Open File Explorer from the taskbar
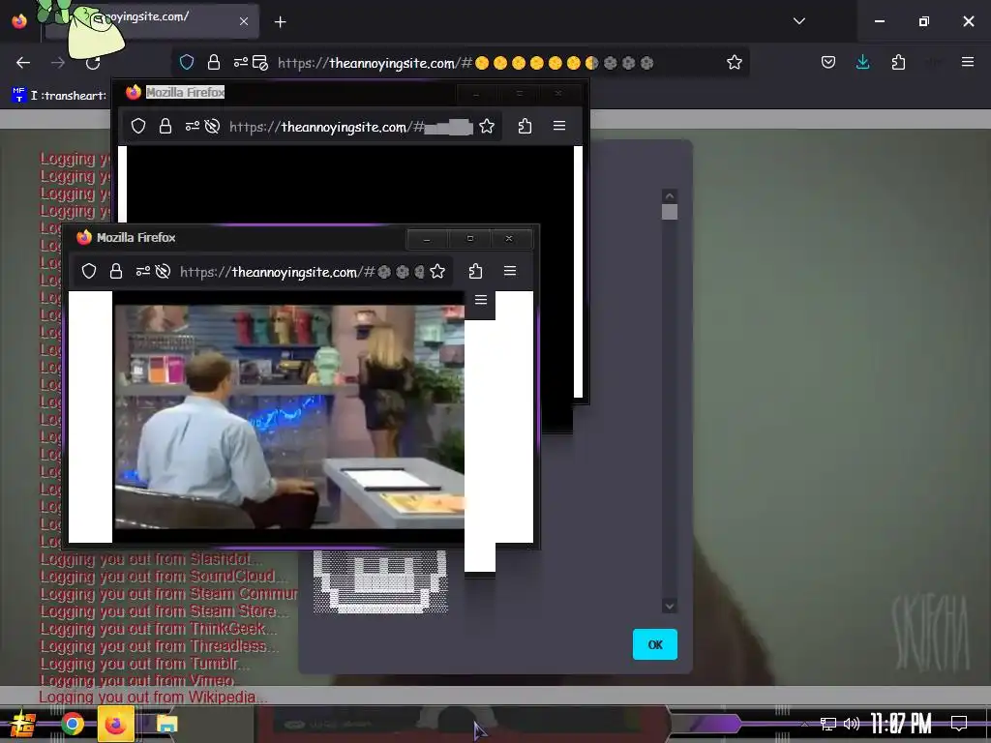Image resolution: width=991 pixels, height=743 pixels. tap(166, 724)
